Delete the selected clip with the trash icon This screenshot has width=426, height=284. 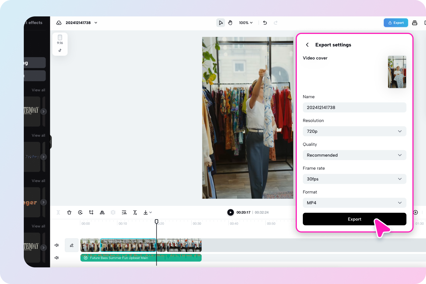[69, 212]
